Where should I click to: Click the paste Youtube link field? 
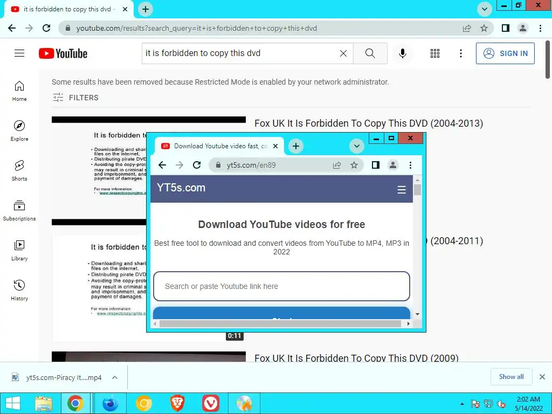[281, 286]
